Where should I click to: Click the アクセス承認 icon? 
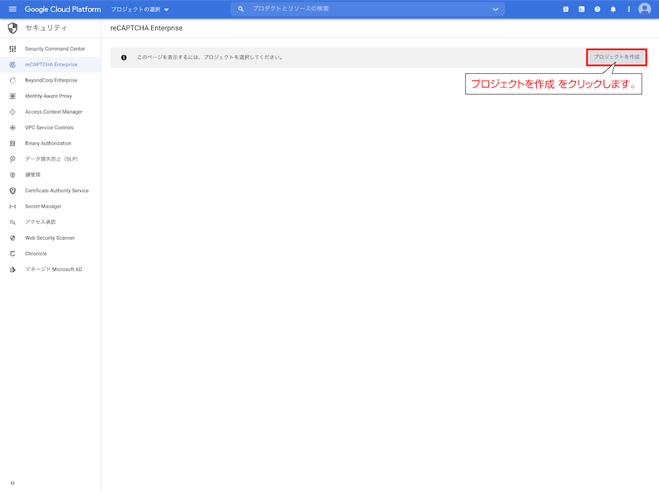pos(13,222)
